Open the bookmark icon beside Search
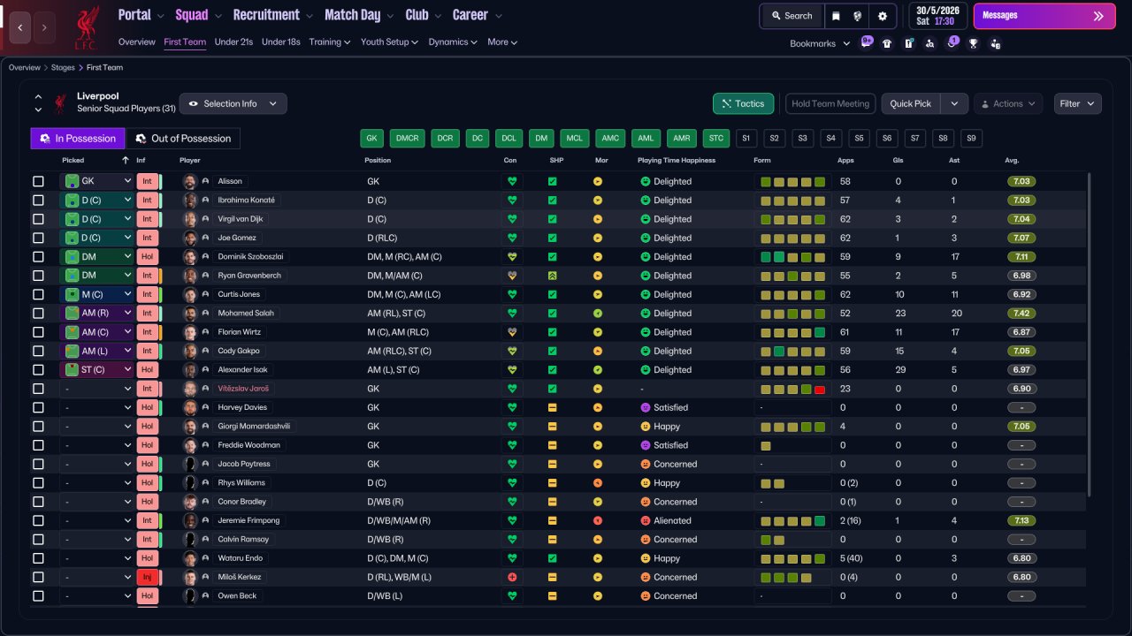 coord(837,16)
